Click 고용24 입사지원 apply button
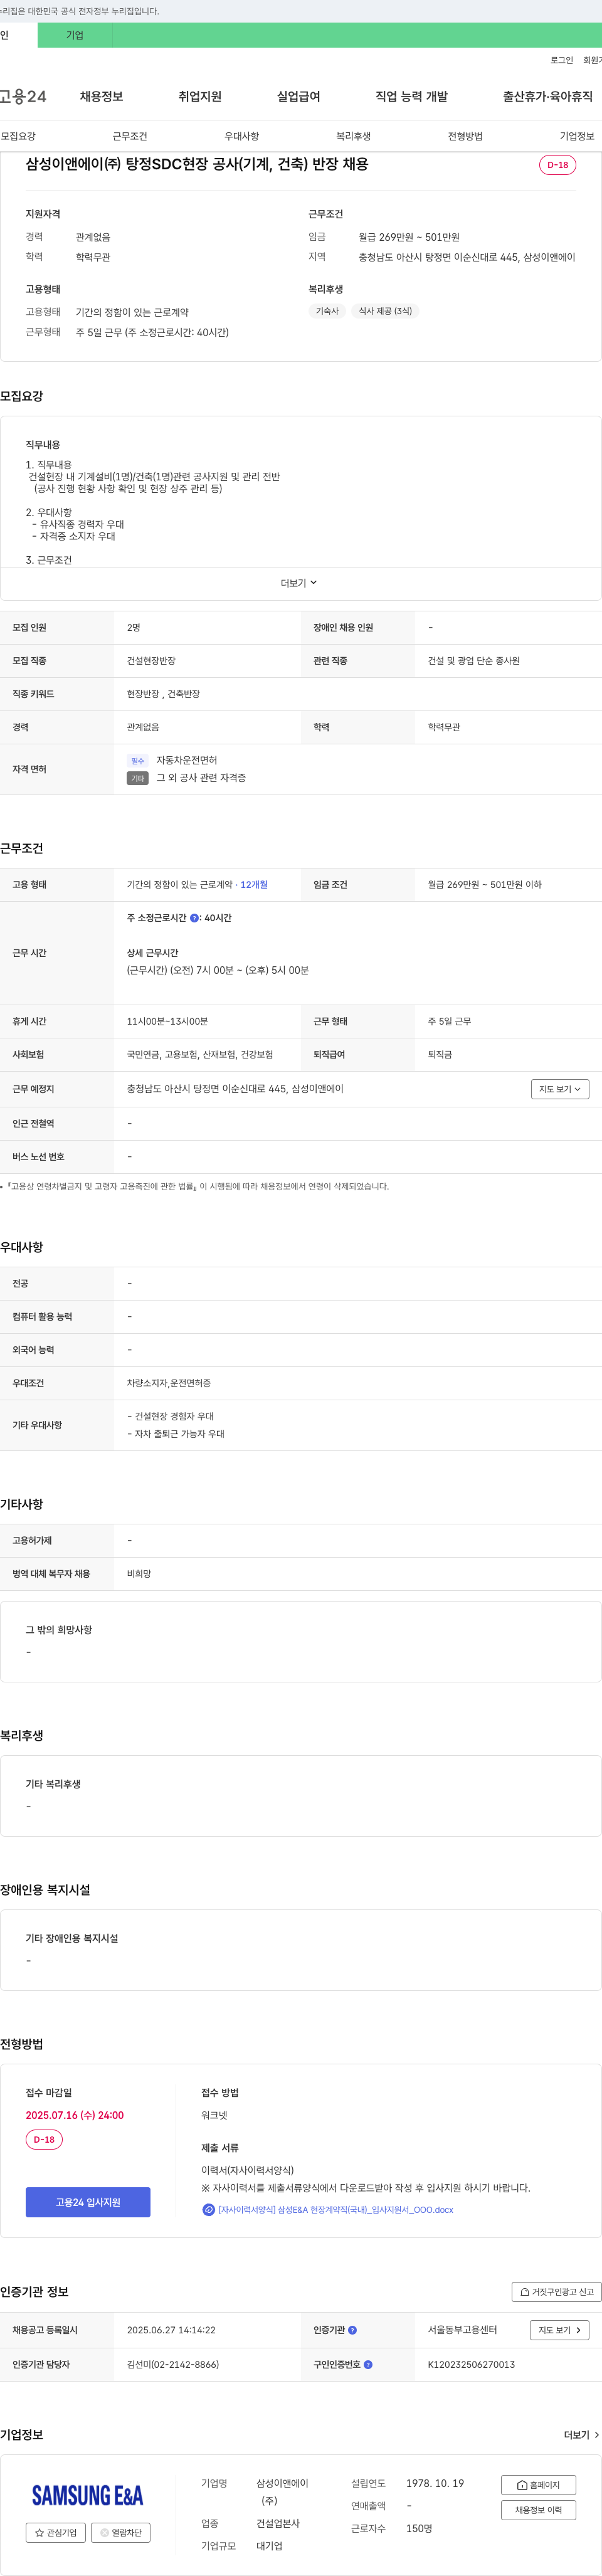The image size is (602, 2576). coord(88,2202)
